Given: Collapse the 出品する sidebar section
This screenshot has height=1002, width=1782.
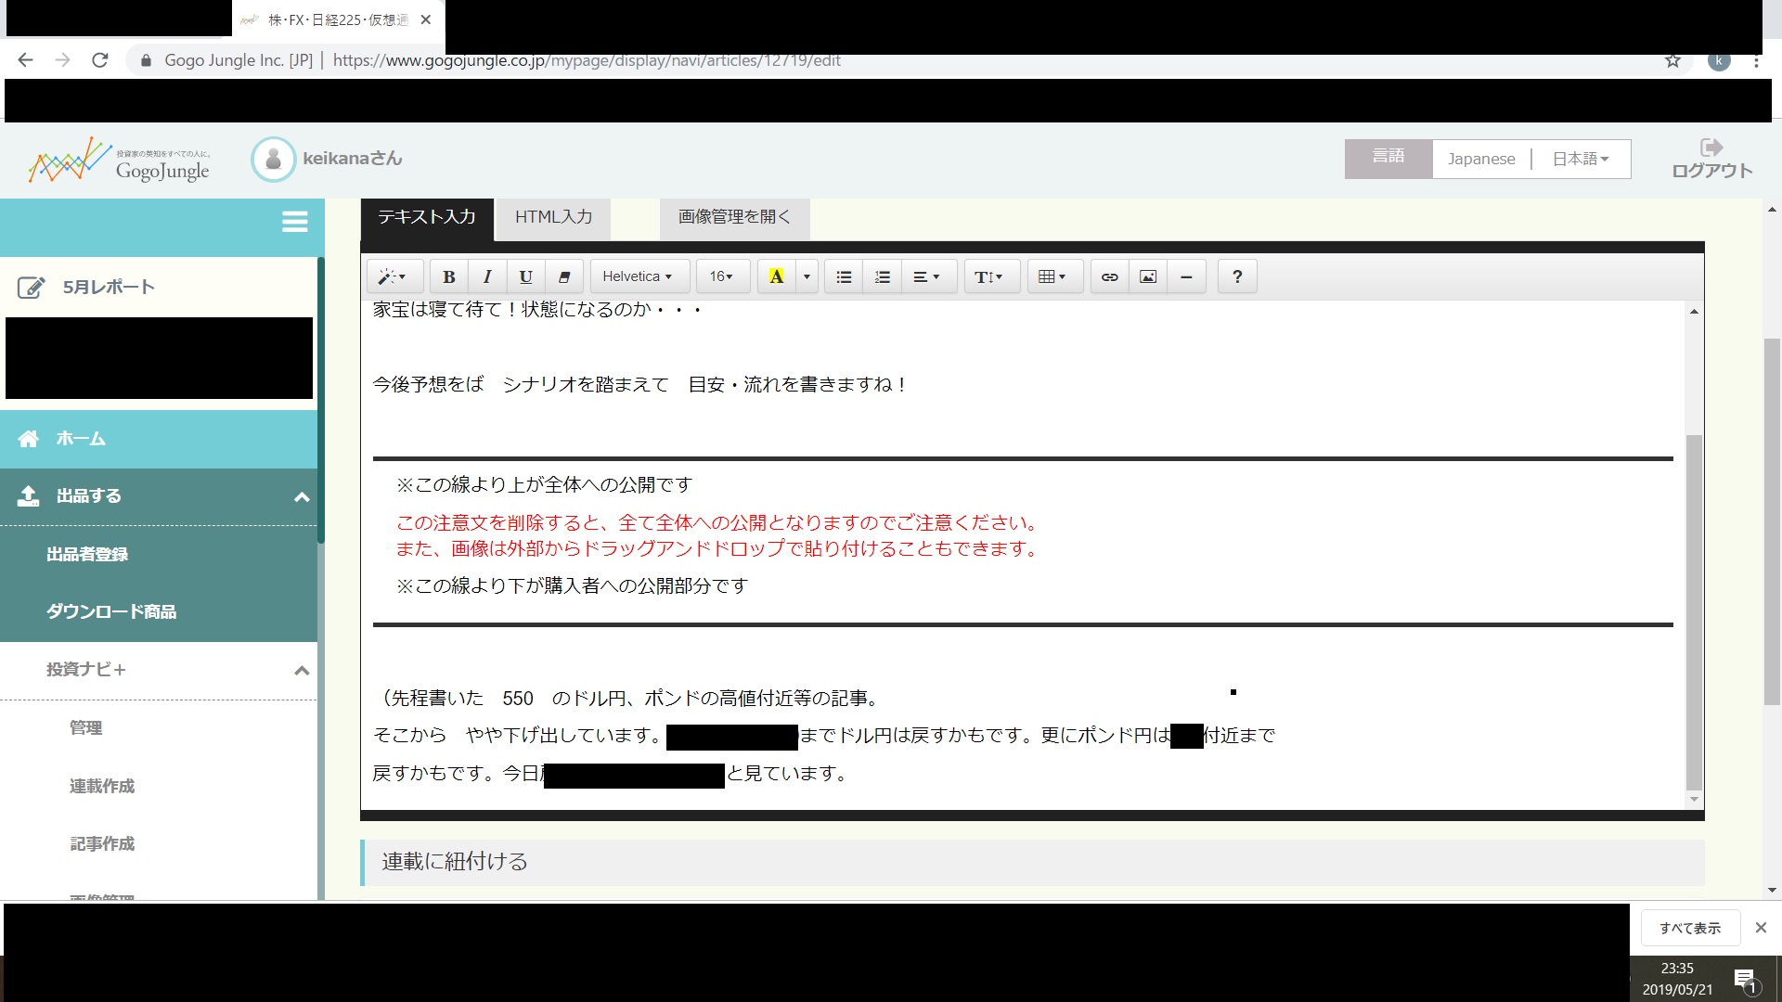Looking at the screenshot, I should 302,497.
